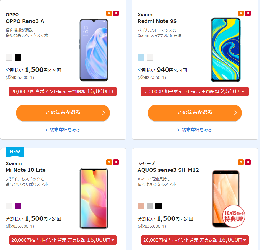Click この端末を選ぶ for Redmi Note 9S

coord(195,113)
